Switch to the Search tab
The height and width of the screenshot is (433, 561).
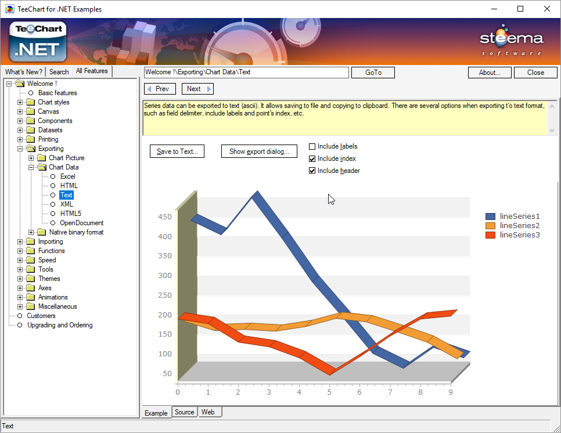click(59, 72)
